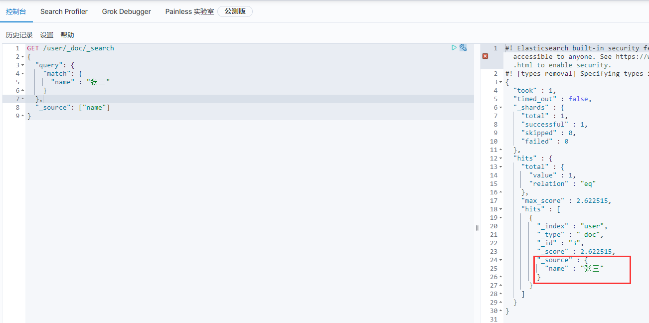
Task: Click the GET /user/_doc/_search request line
Action: tap(70, 48)
